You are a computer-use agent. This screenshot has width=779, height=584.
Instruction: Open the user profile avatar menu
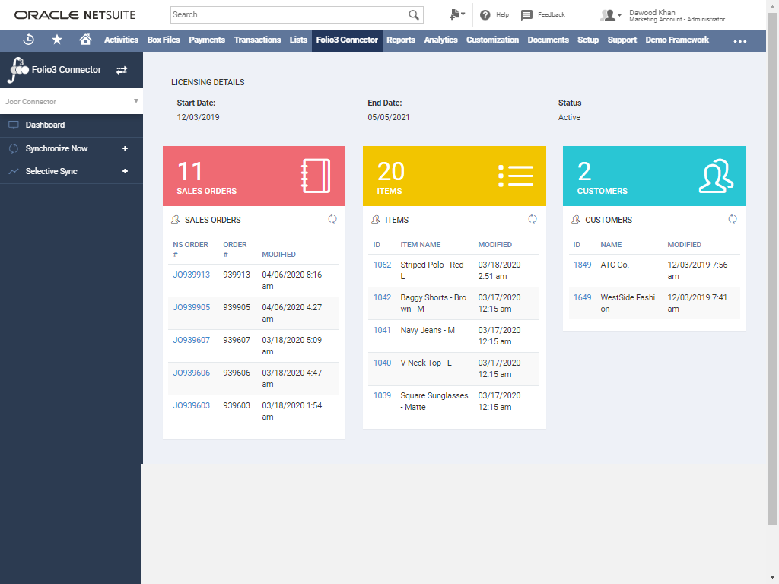tap(611, 15)
